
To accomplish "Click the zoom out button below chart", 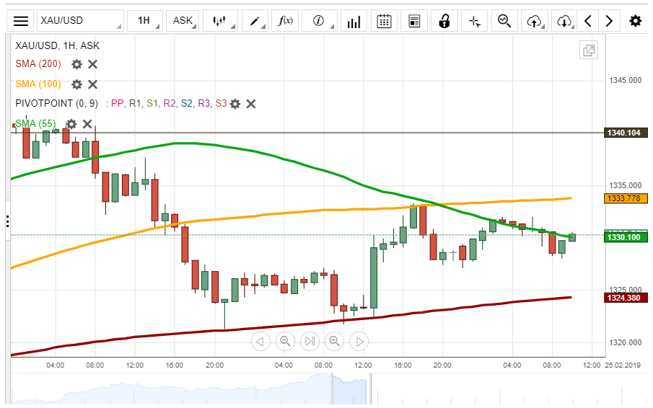I will [x=285, y=341].
